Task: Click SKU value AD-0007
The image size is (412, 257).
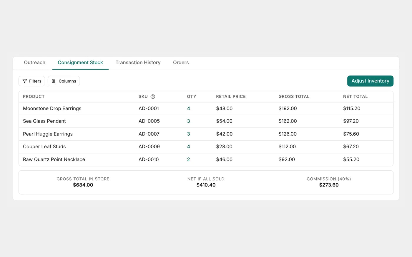Action: [x=149, y=134]
